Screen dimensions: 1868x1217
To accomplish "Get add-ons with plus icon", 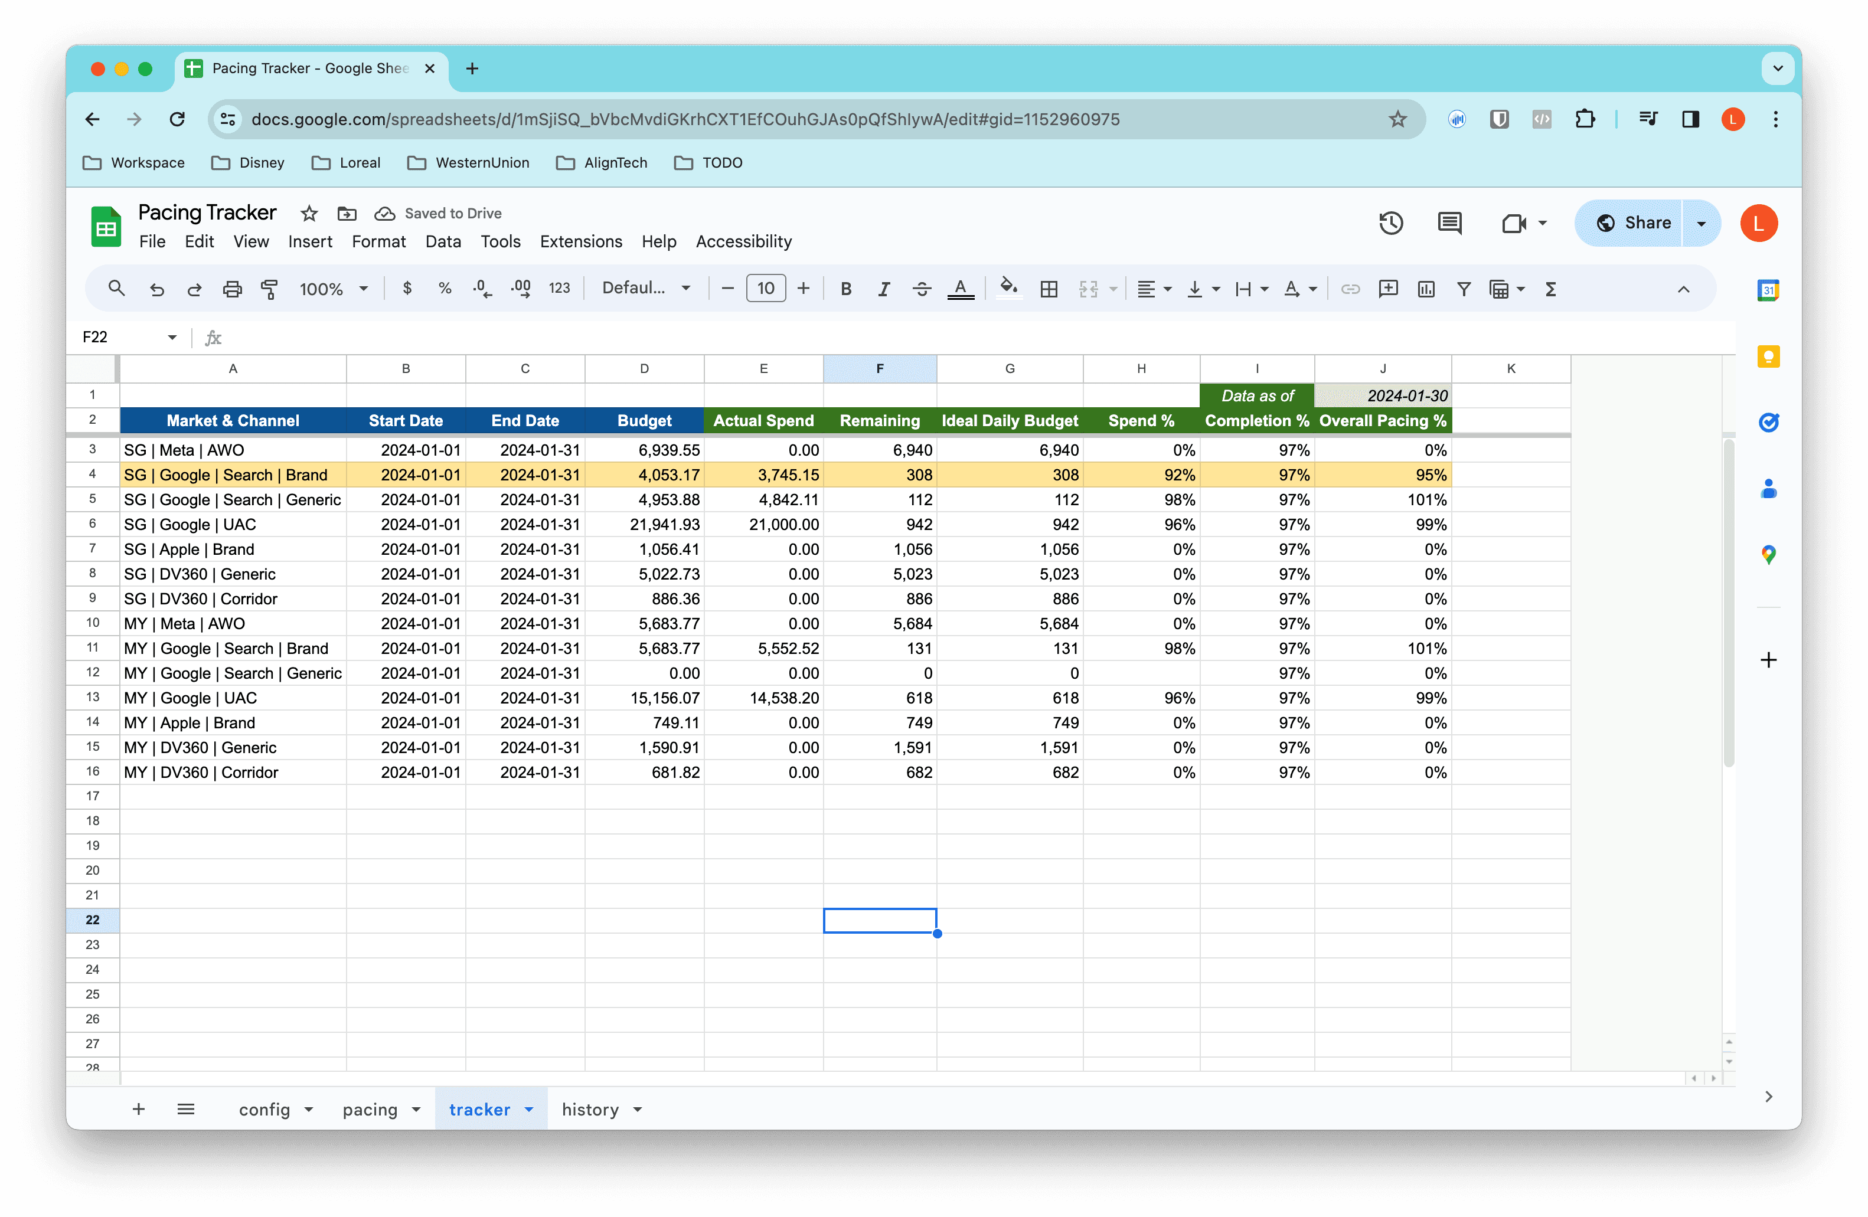I will [1768, 660].
